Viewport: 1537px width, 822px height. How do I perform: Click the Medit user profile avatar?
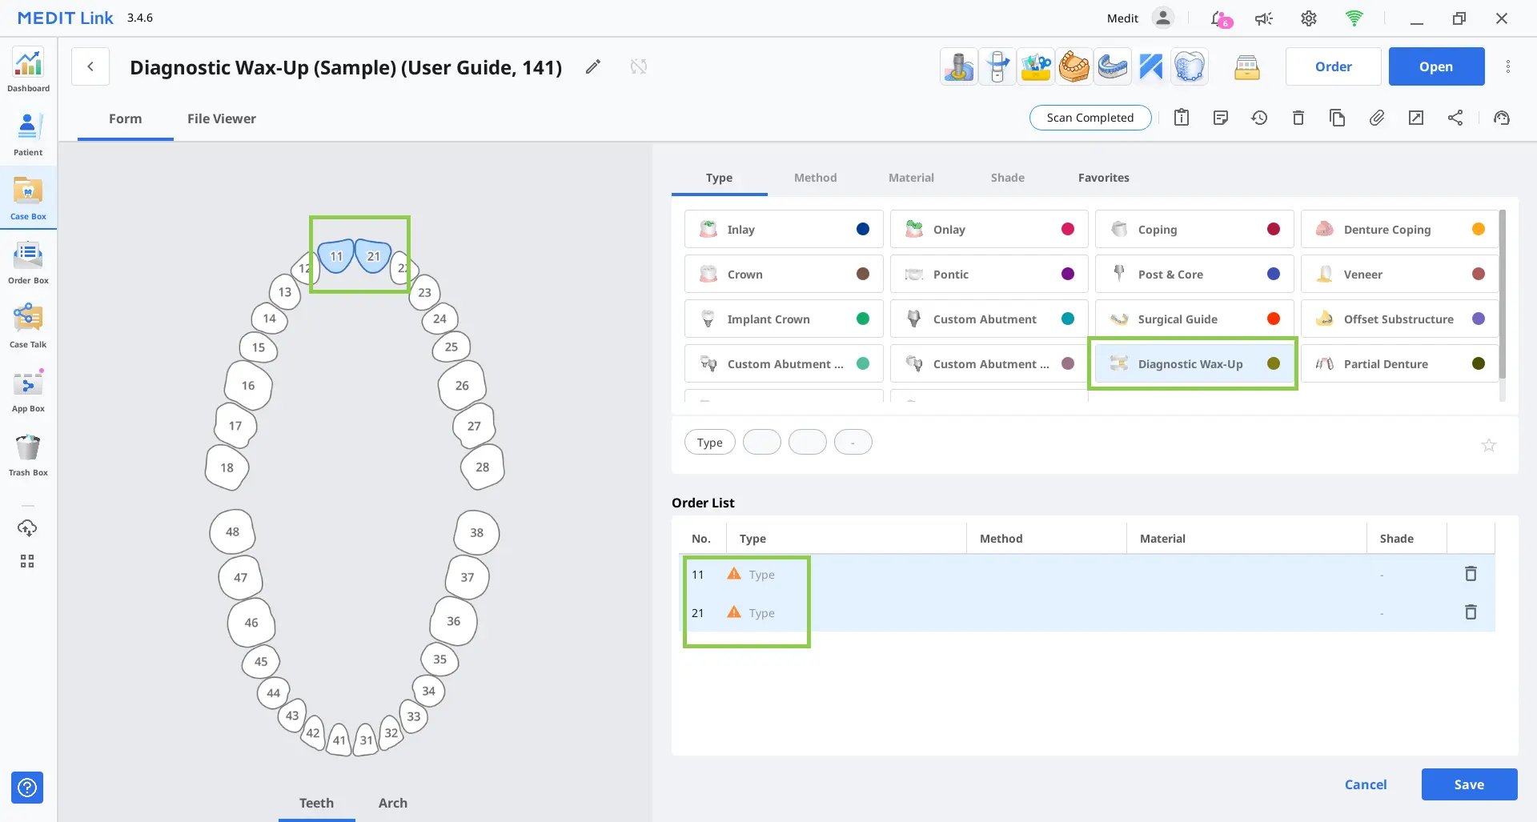(1163, 18)
